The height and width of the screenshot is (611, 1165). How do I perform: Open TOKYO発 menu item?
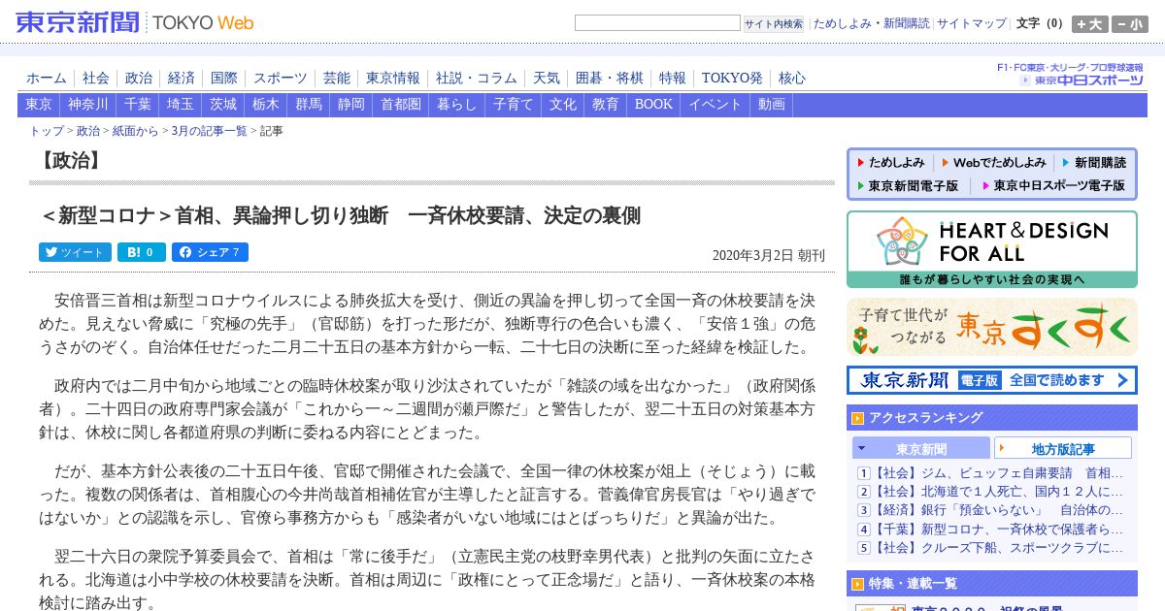click(x=733, y=78)
